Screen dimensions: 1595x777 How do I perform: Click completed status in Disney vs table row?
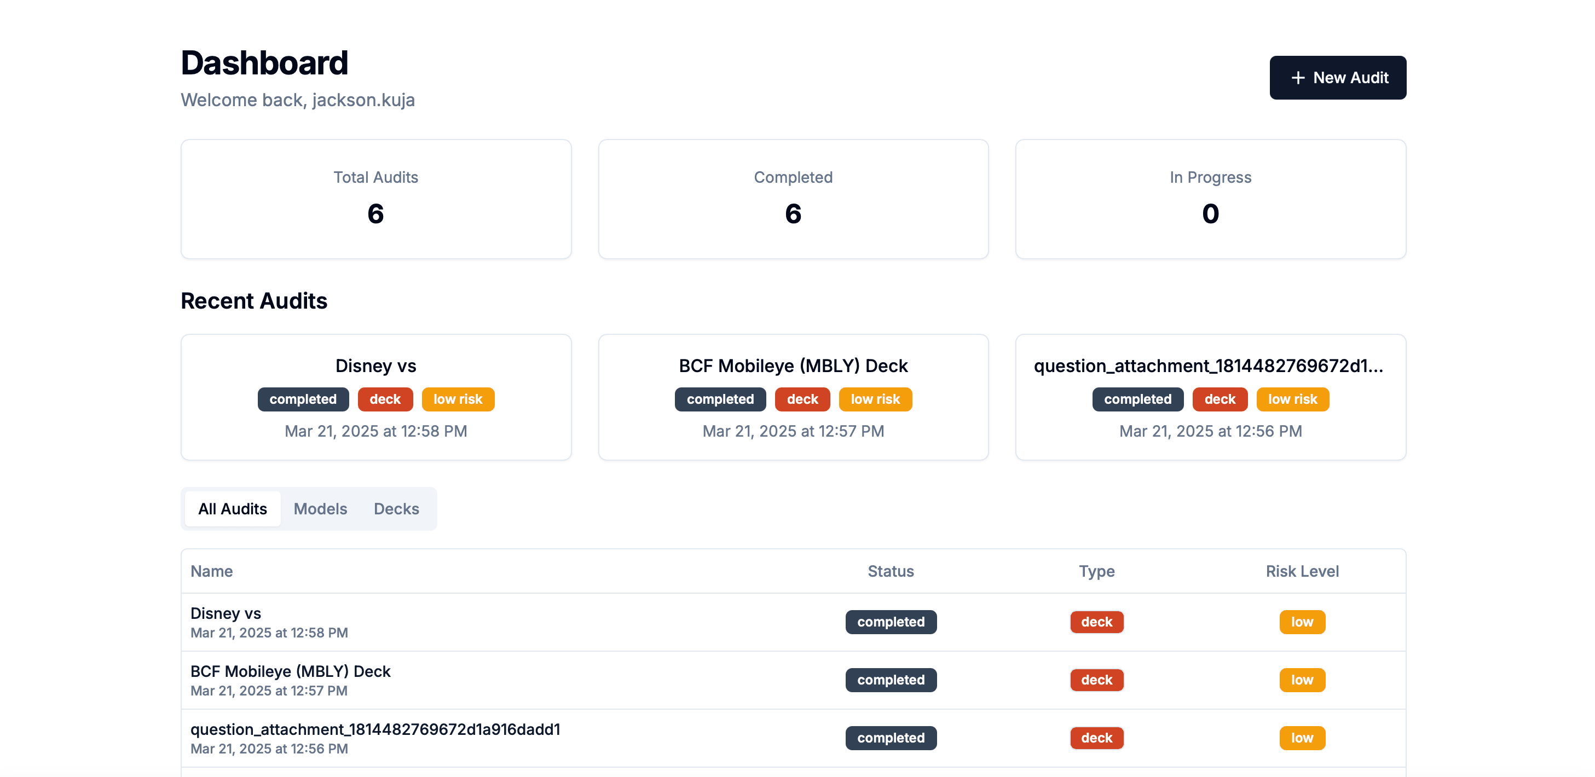pyautogui.click(x=891, y=622)
